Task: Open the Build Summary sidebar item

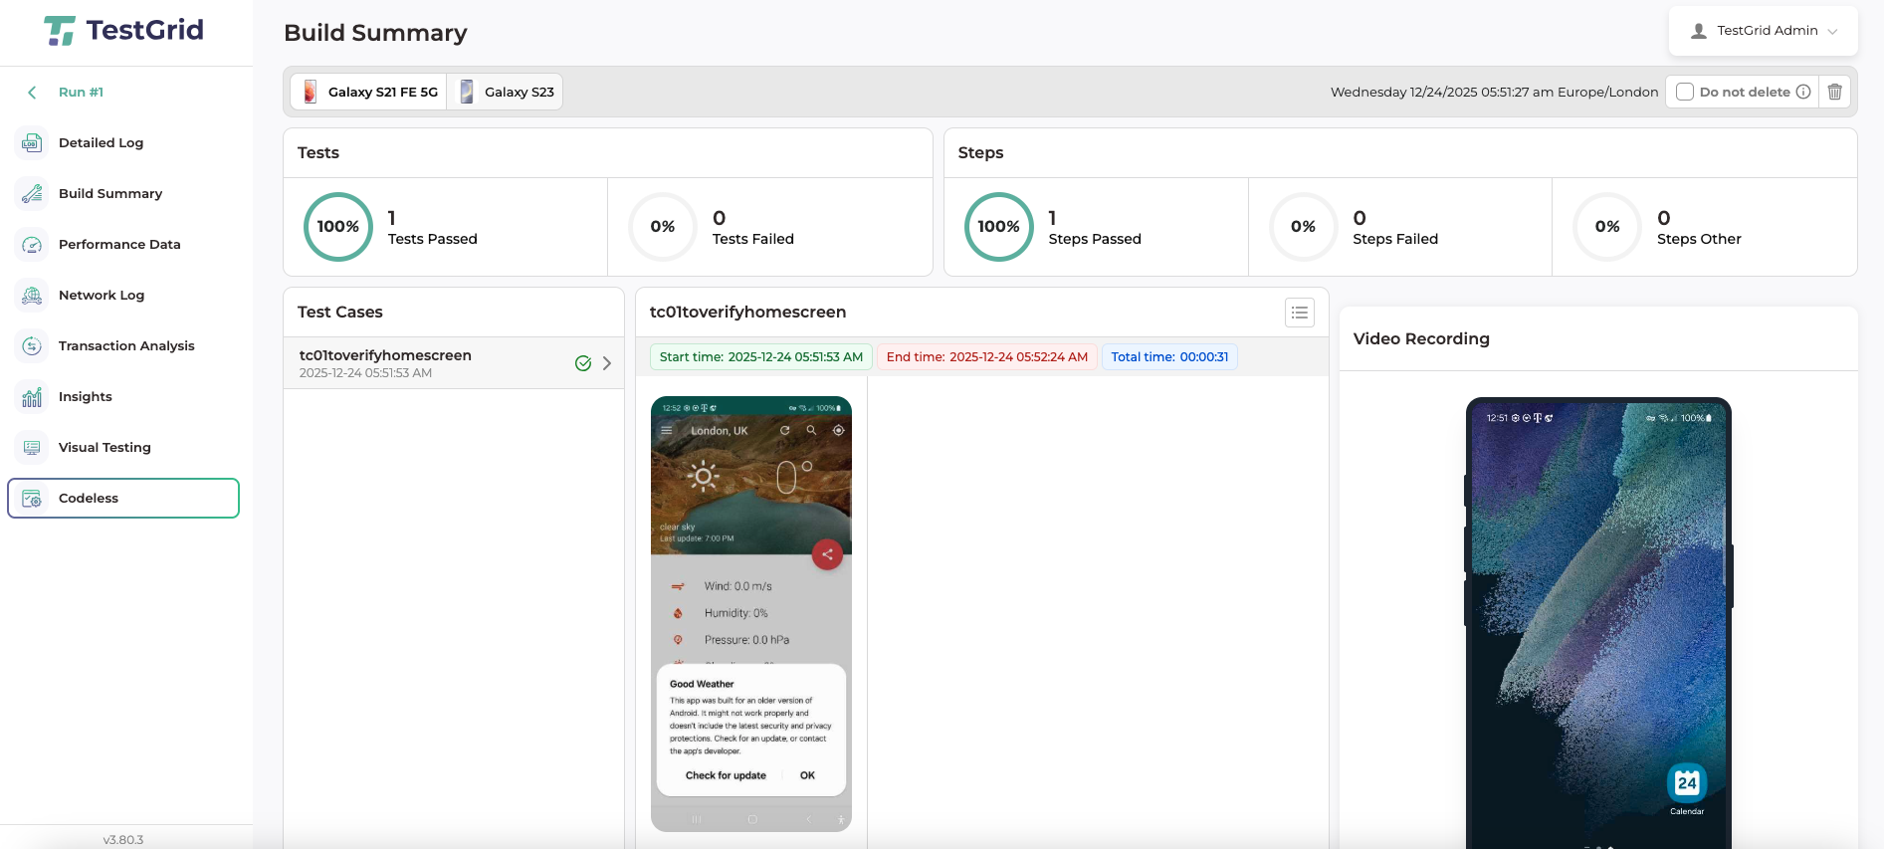Action: coord(109,193)
